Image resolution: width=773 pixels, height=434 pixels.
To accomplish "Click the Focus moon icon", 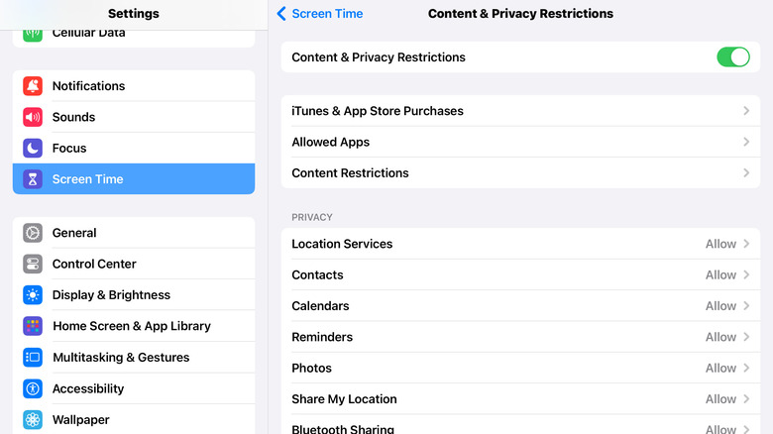I will pyautogui.click(x=33, y=148).
